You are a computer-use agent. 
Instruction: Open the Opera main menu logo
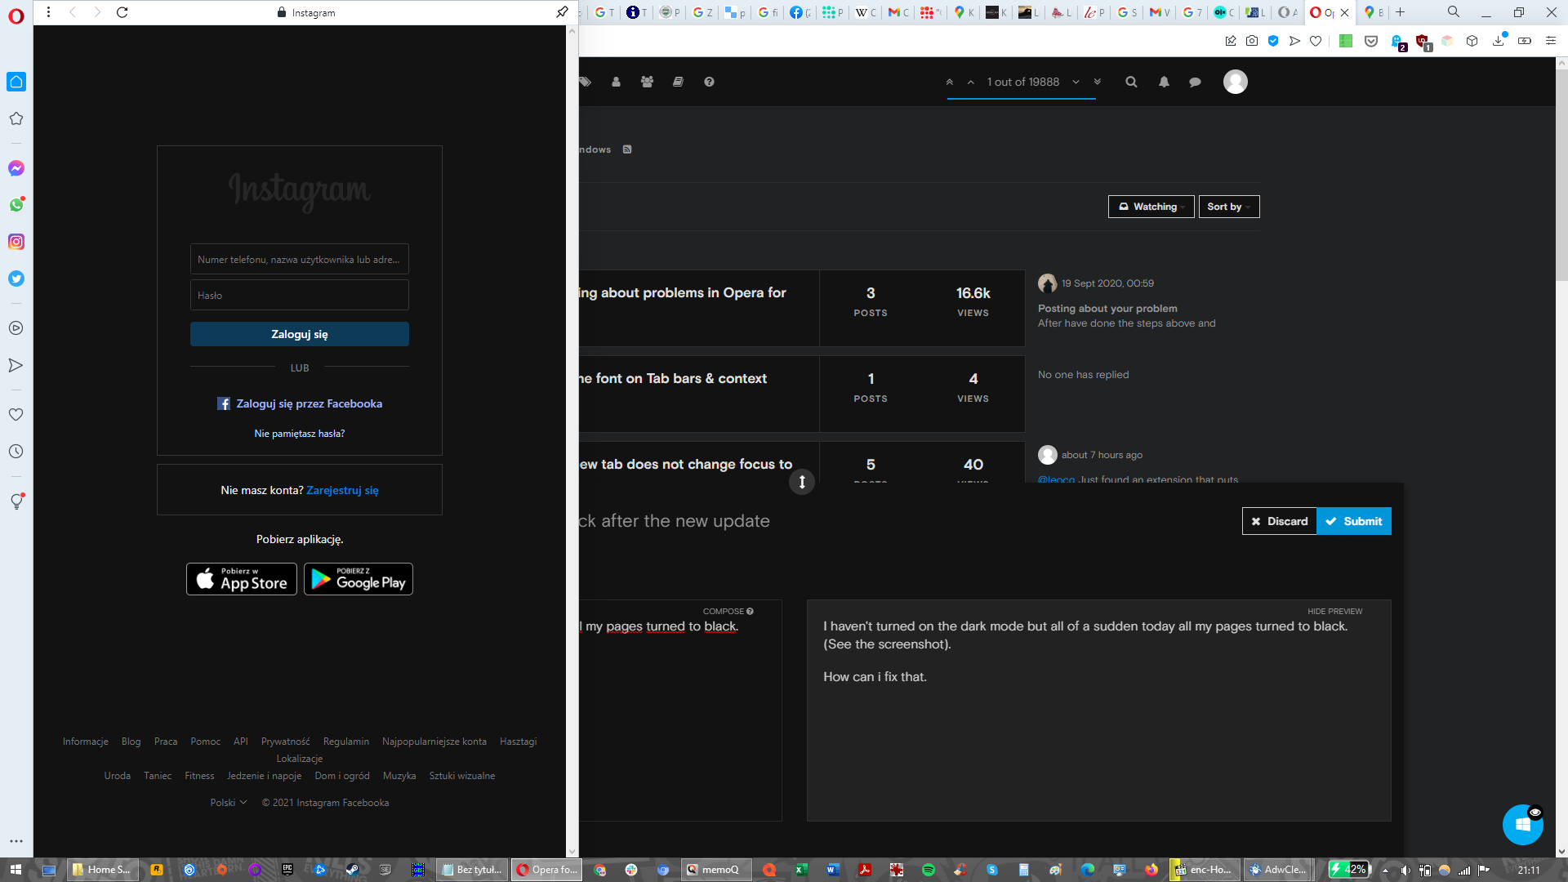tap(16, 16)
